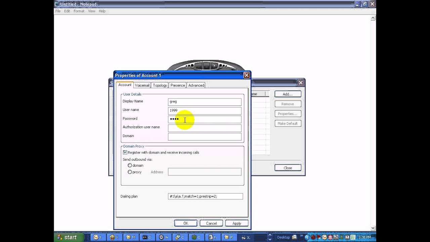
Task: Click the system clock showing 3:38 PM
Action: pyautogui.click(x=364, y=237)
